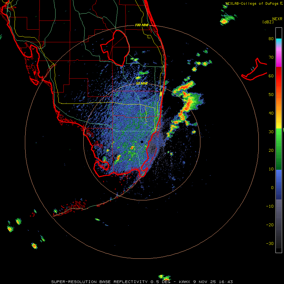Image resolution: width=284 pixels, height=284 pixels.
Task: Click the 60 dBZ scale value
Action: pyautogui.click(x=271, y=76)
